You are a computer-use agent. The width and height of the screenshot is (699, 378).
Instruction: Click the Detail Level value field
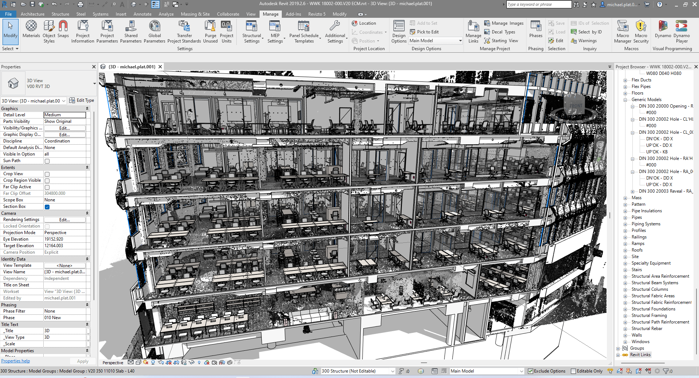click(64, 115)
